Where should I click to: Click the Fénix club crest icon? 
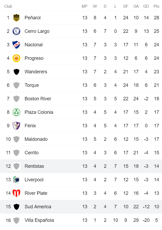16,126
